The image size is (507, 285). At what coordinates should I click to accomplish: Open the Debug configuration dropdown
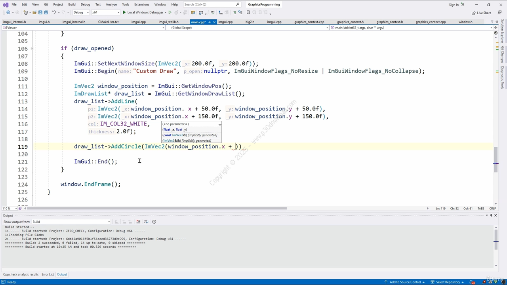(81, 12)
